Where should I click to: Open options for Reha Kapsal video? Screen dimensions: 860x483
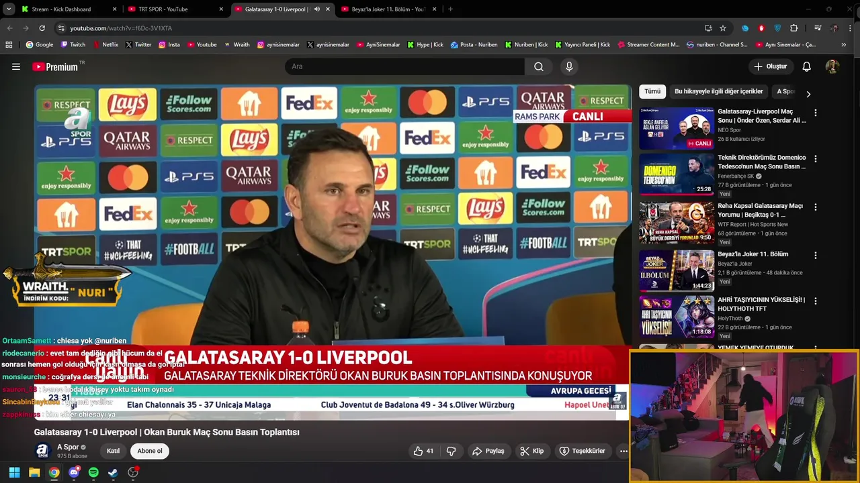click(x=815, y=207)
